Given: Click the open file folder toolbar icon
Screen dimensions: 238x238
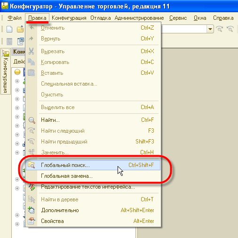Looking at the screenshot, I should 20,29.
